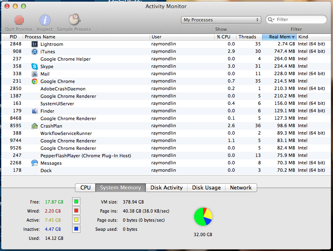Click the Inspect info icon
The width and height of the screenshot is (333, 251).
tap(45, 20)
